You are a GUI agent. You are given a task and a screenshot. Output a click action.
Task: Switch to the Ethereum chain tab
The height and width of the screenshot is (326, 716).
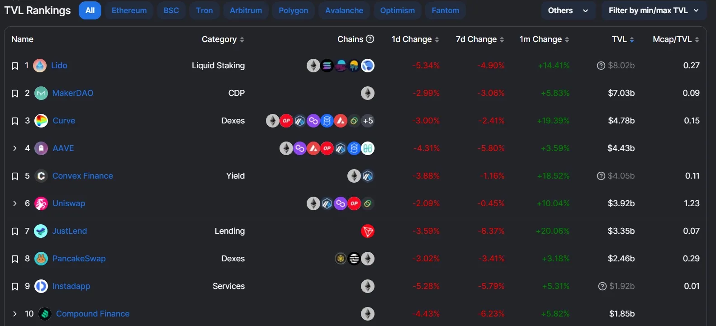129,10
